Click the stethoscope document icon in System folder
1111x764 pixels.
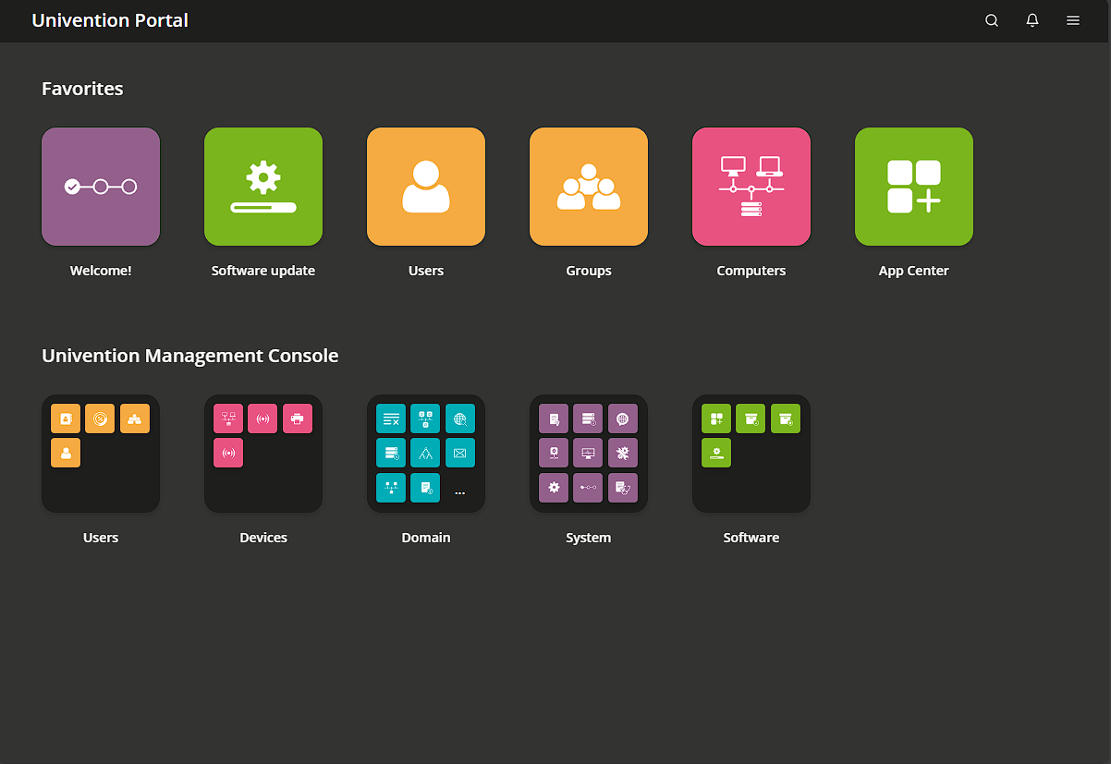pyautogui.click(x=623, y=487)
